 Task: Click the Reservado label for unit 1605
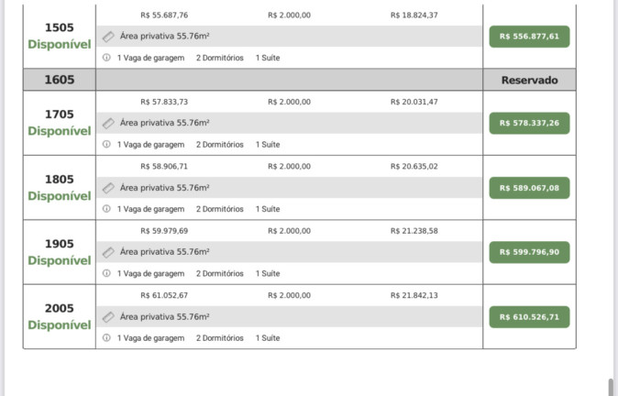529,80
